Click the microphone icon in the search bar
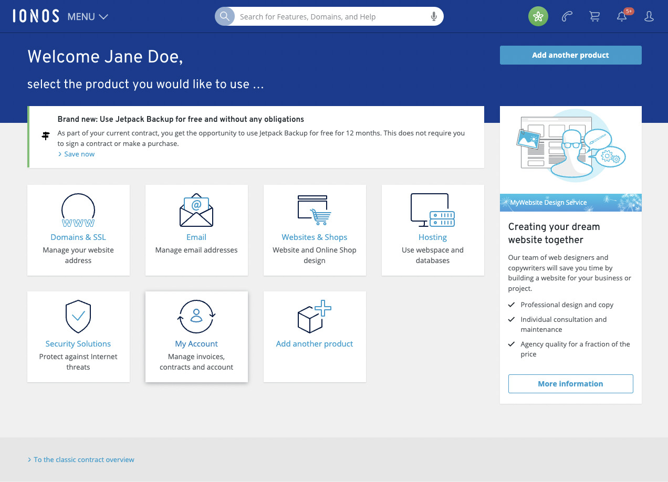 434,16
